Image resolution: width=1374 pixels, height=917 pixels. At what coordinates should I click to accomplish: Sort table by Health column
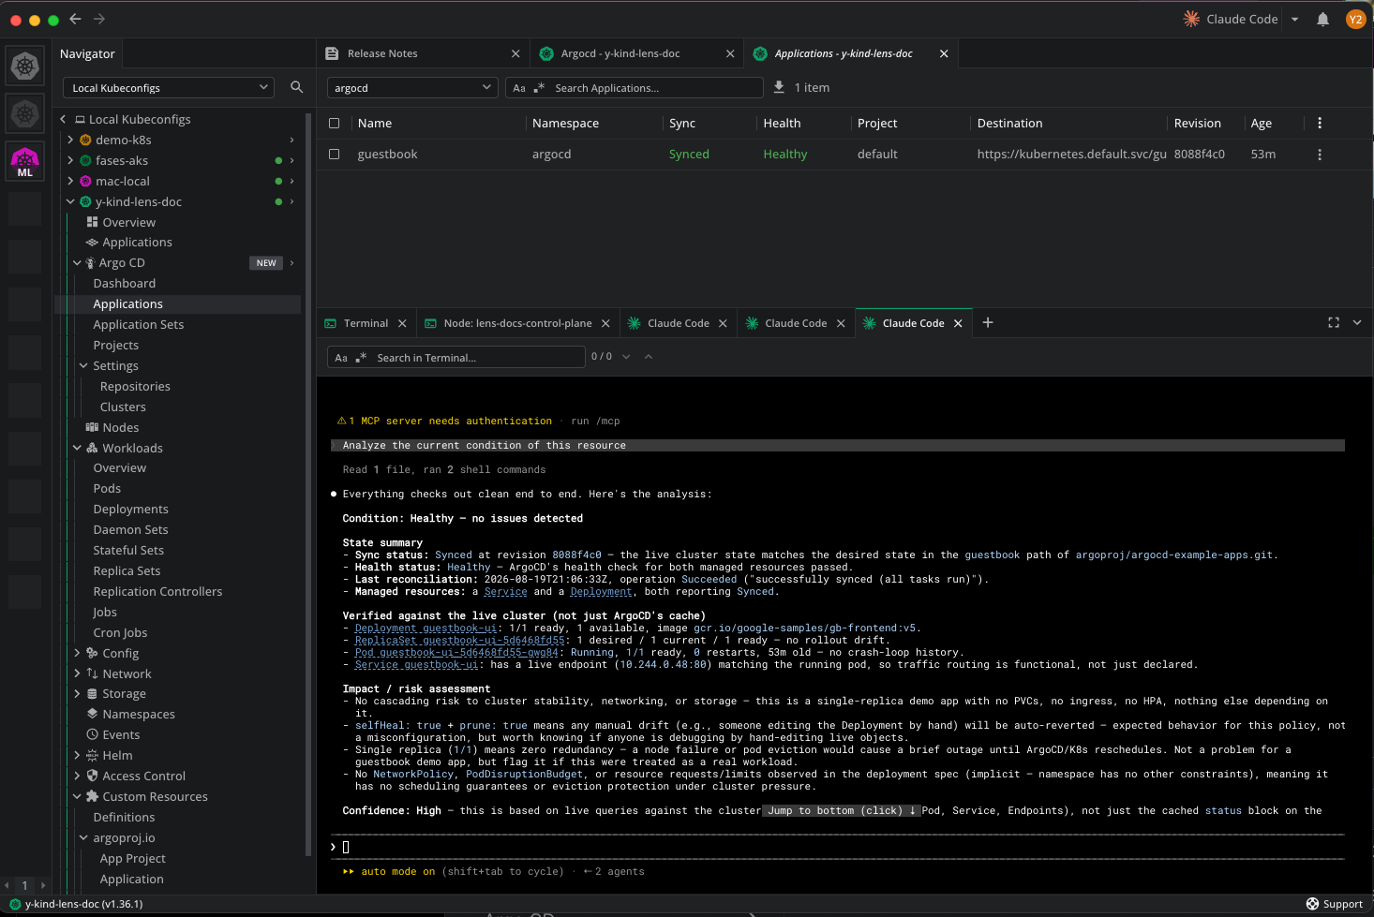tap(782, 123)
